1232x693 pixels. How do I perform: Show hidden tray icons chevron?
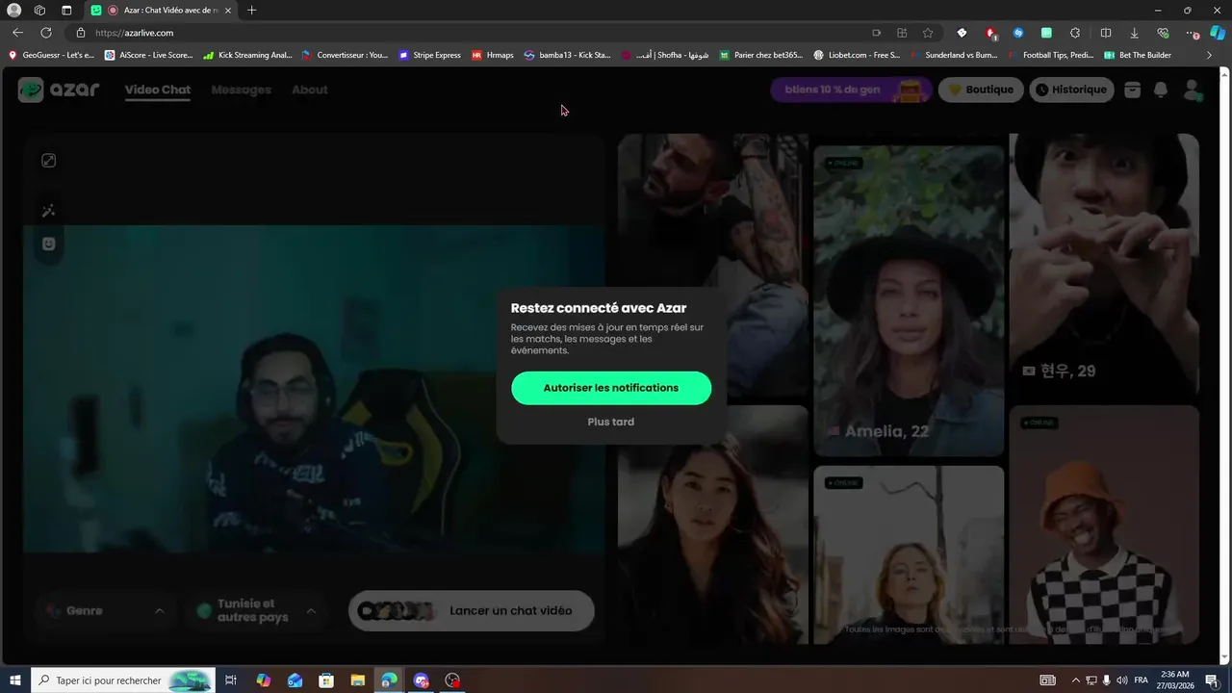coord(1075,680)
